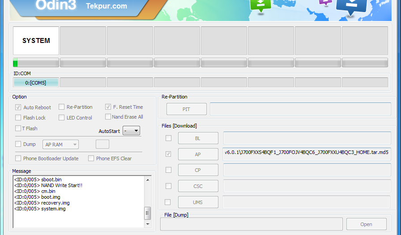Image resolution: width=401 pixels, height=235 pixels.
Task: Click the AP file button
Action: tap(198, 154)
